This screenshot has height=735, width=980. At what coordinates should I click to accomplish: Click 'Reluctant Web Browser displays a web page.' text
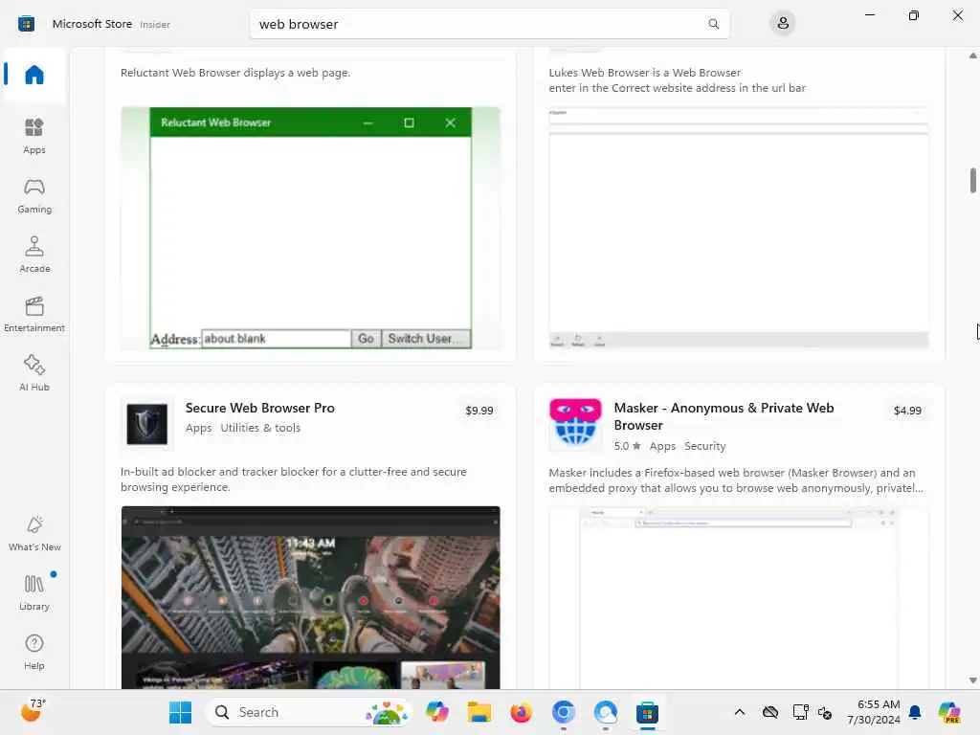pyautogui.click(x=235, y=73)
